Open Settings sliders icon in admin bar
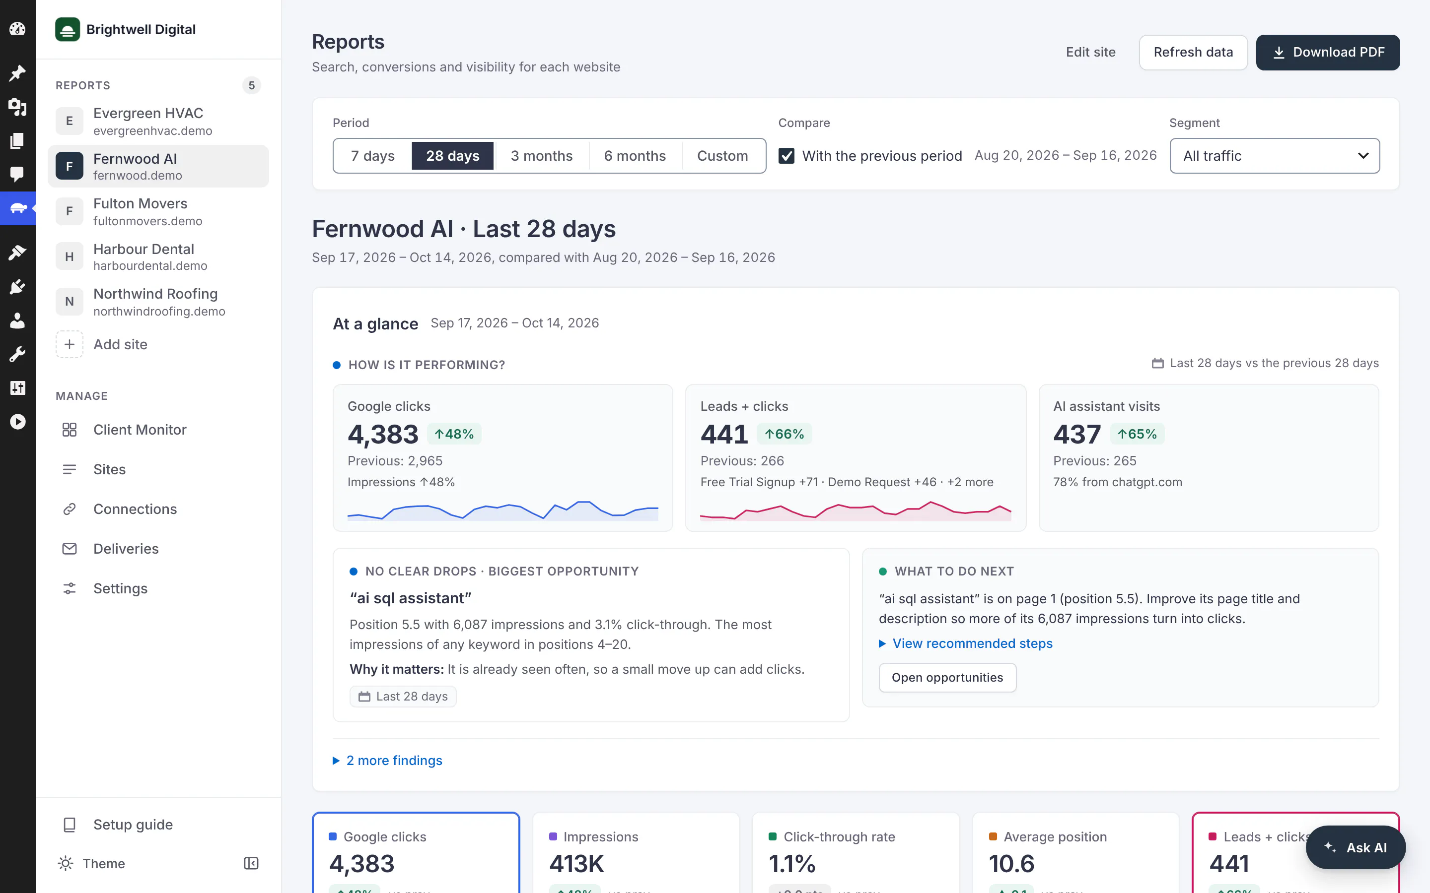The image size is (1430, 893). point(18,387)
